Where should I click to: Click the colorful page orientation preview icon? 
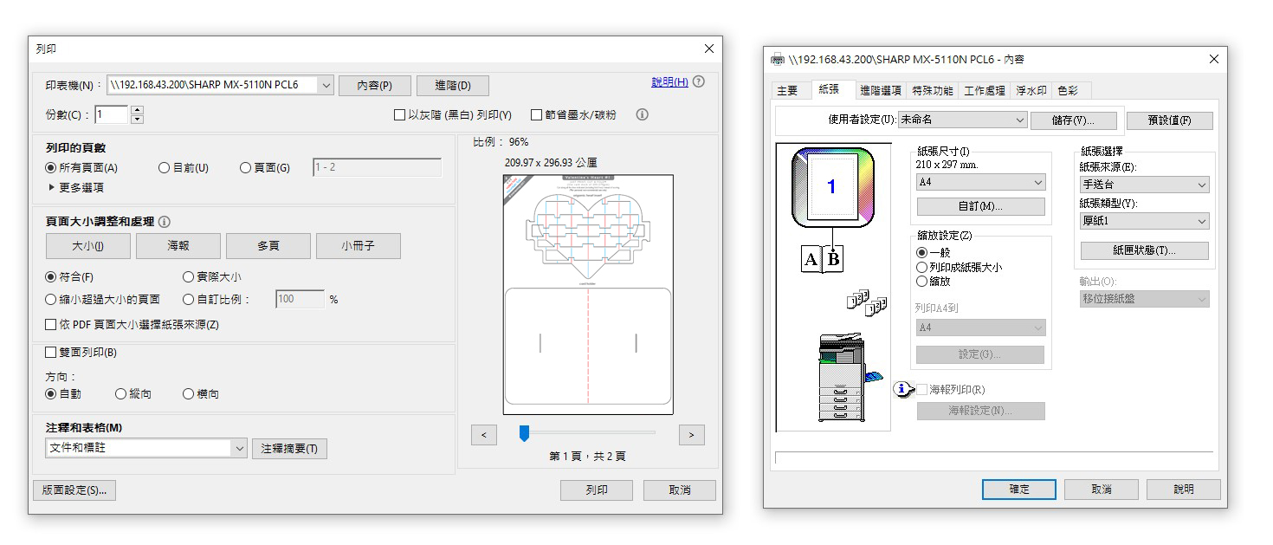(x=832, y=187)
